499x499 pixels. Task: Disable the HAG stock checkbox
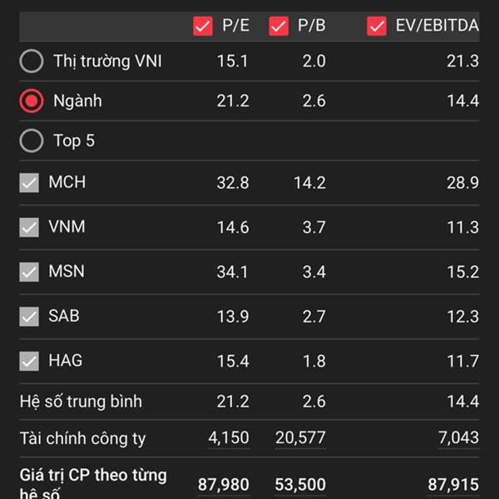coord(29,362)
